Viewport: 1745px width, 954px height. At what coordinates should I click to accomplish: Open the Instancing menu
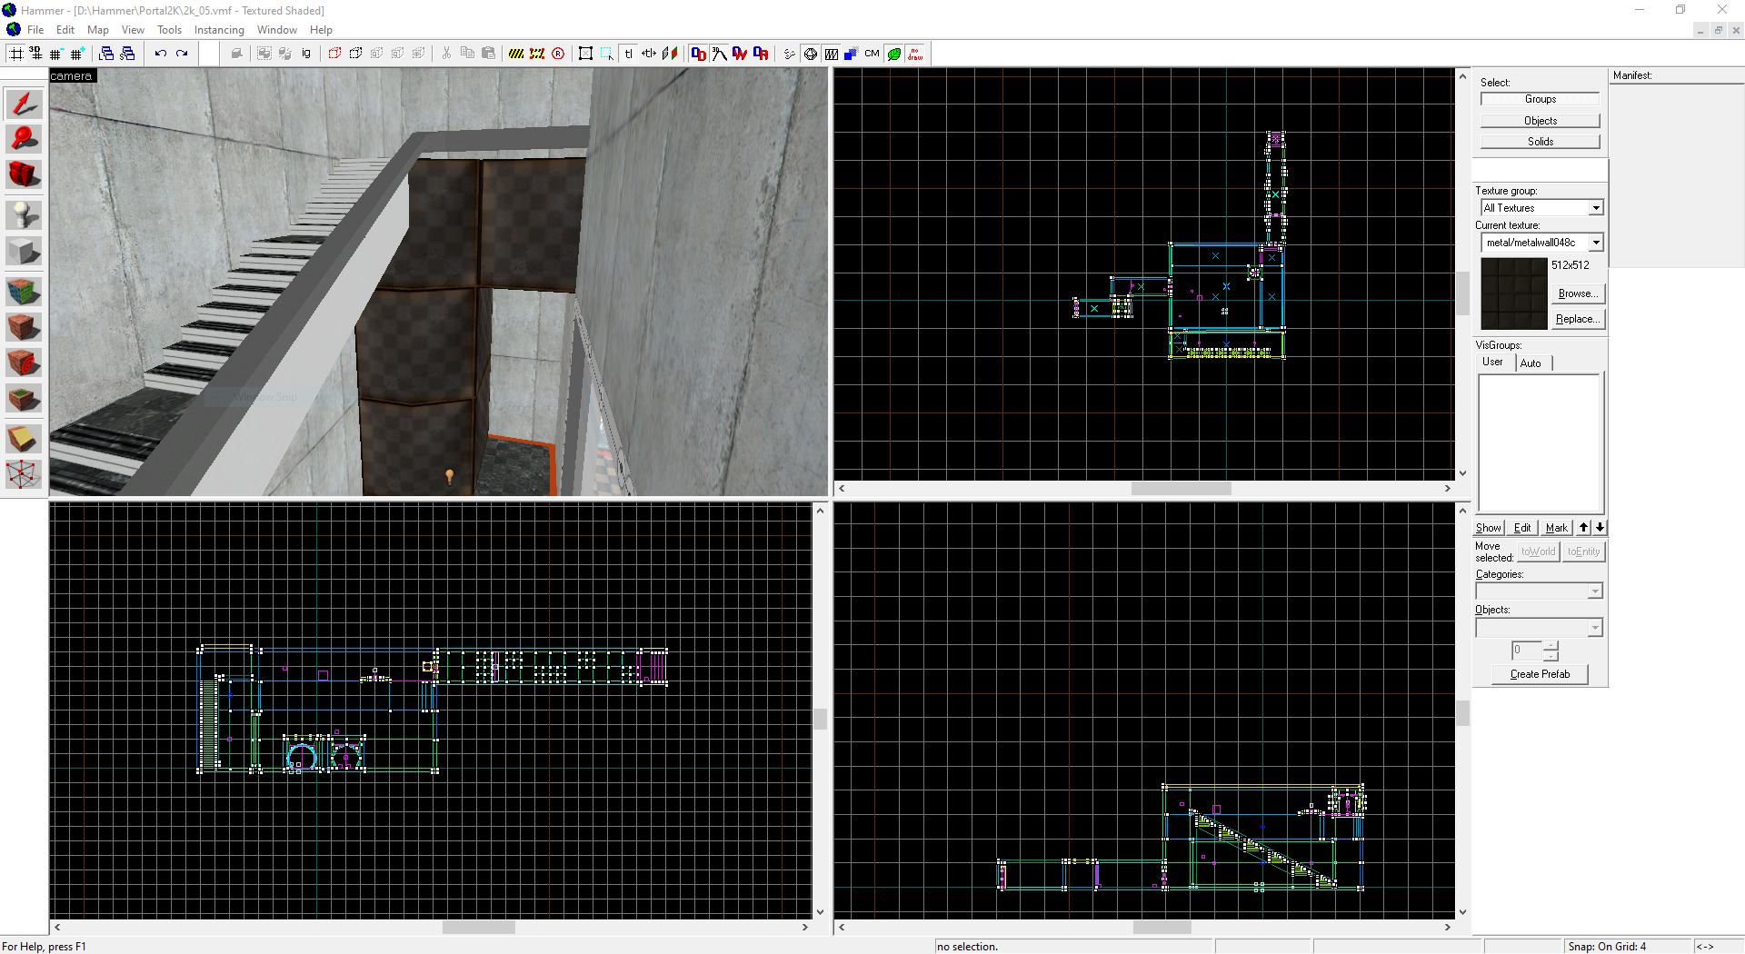(x=219, y=30)
